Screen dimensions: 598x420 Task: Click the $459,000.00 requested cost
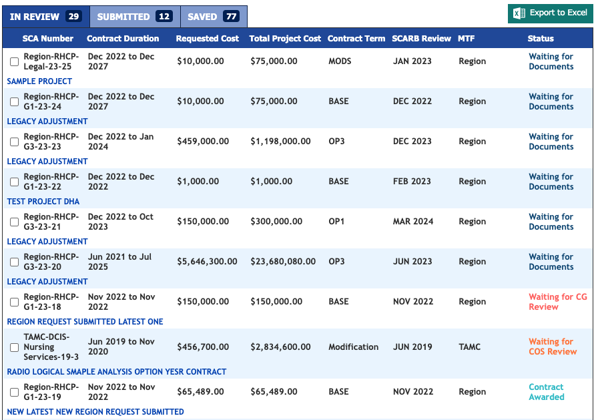click(x=203, y=141)
